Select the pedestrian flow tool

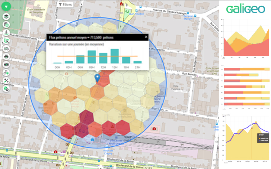[6, 33]
